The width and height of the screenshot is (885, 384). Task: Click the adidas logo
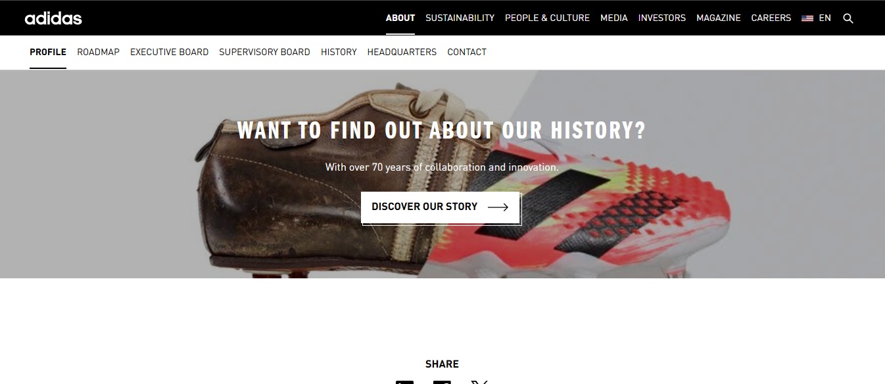click(x=53, y=18)
